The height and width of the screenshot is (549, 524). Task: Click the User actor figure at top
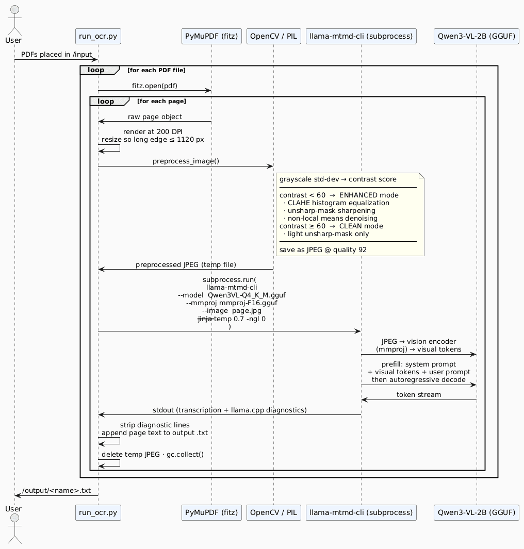point(14,20)
